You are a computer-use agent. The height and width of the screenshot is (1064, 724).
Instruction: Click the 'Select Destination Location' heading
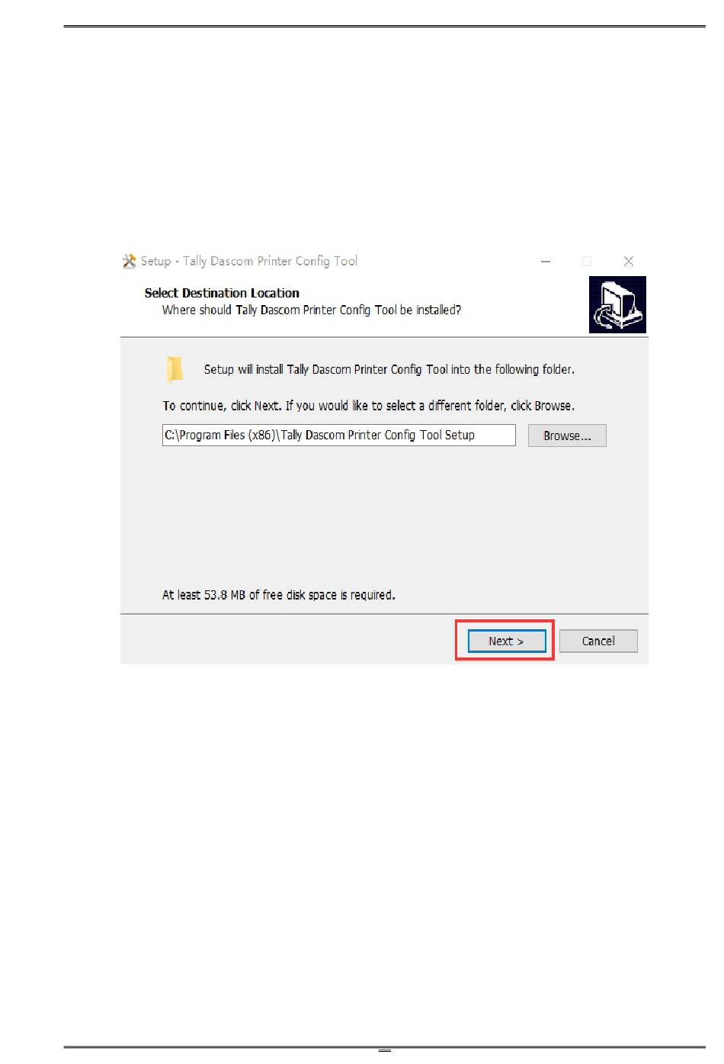pos(222,293)
